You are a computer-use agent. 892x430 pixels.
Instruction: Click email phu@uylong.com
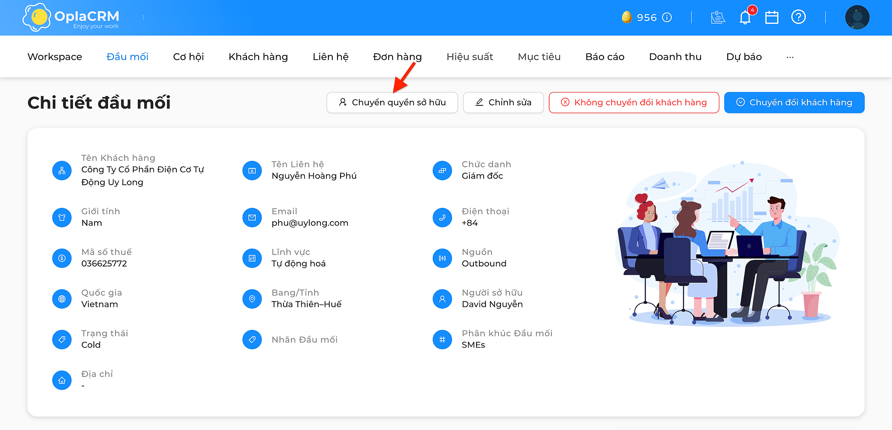pyautogui.click(x=310, y=223)
